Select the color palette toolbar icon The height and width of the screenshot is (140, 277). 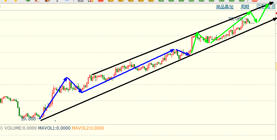47,0
